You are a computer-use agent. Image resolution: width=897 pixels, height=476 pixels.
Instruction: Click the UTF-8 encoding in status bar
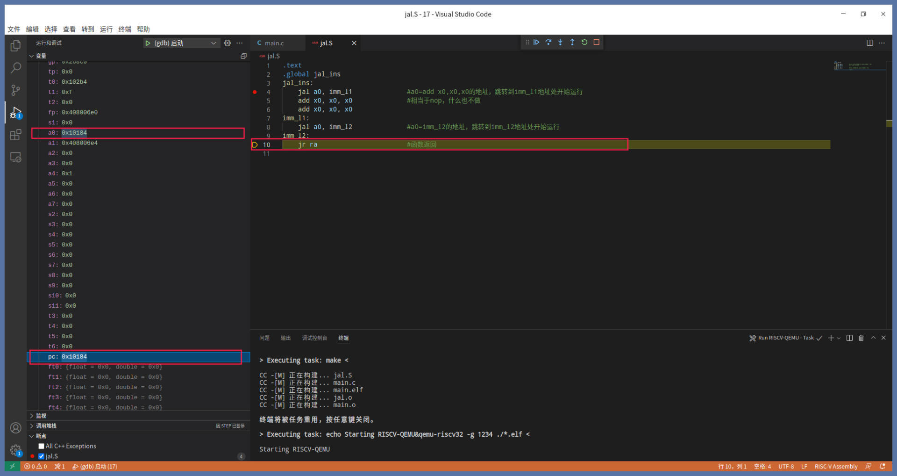point(786,467)
